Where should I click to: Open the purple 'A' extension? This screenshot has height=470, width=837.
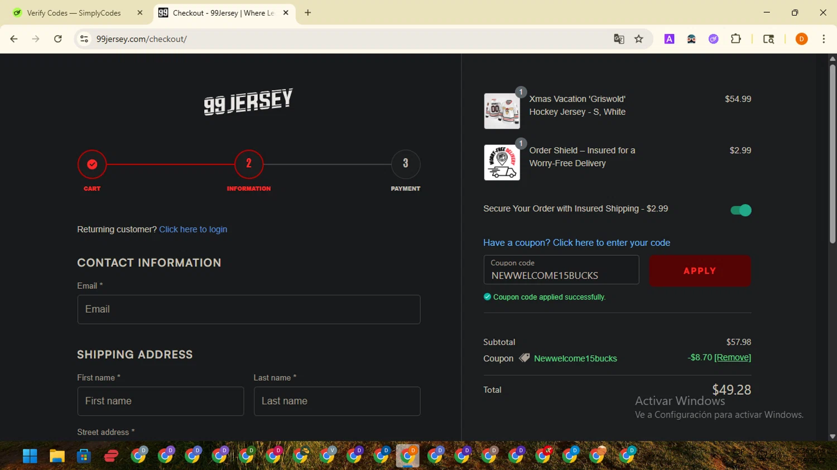tap(669, 39)
